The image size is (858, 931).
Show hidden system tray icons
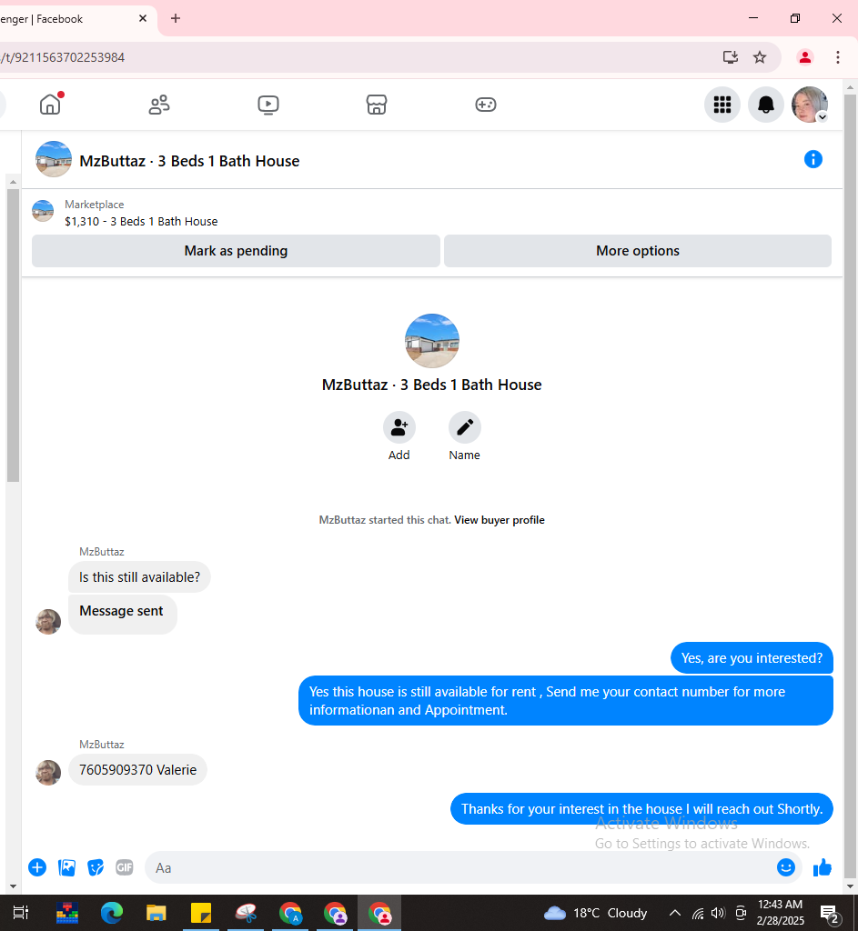pos(675,913)
